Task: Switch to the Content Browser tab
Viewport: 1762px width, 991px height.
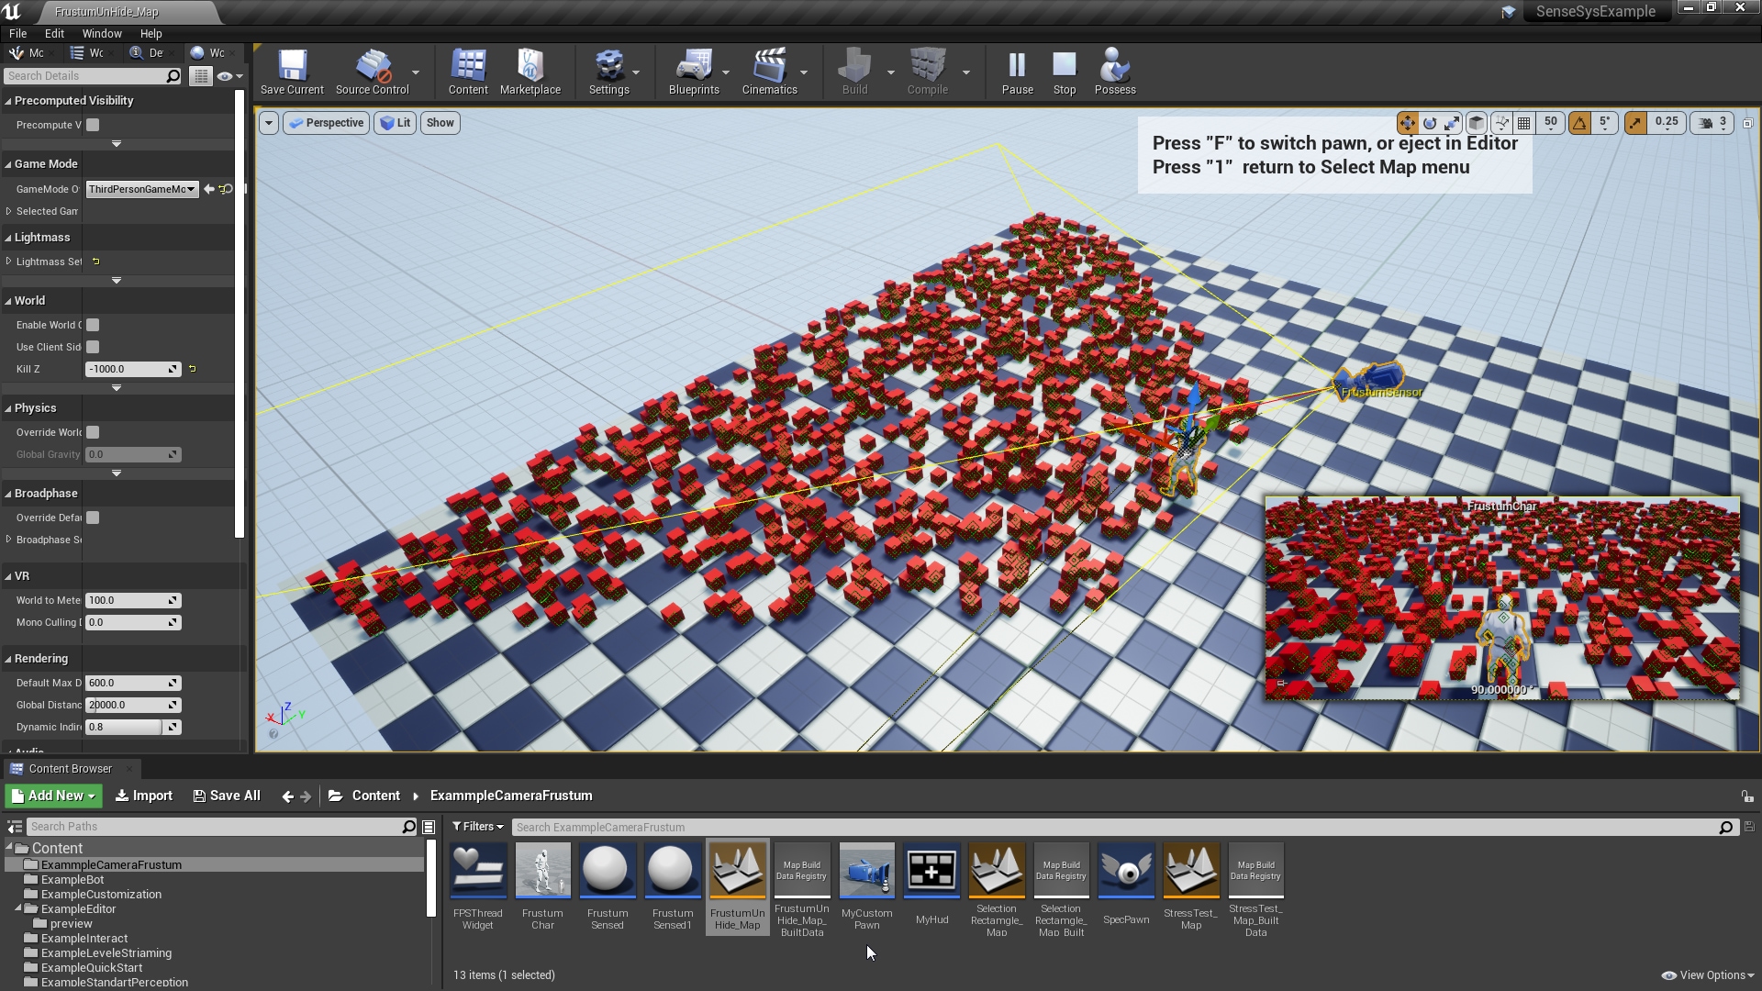Action: tap(70, 769)
